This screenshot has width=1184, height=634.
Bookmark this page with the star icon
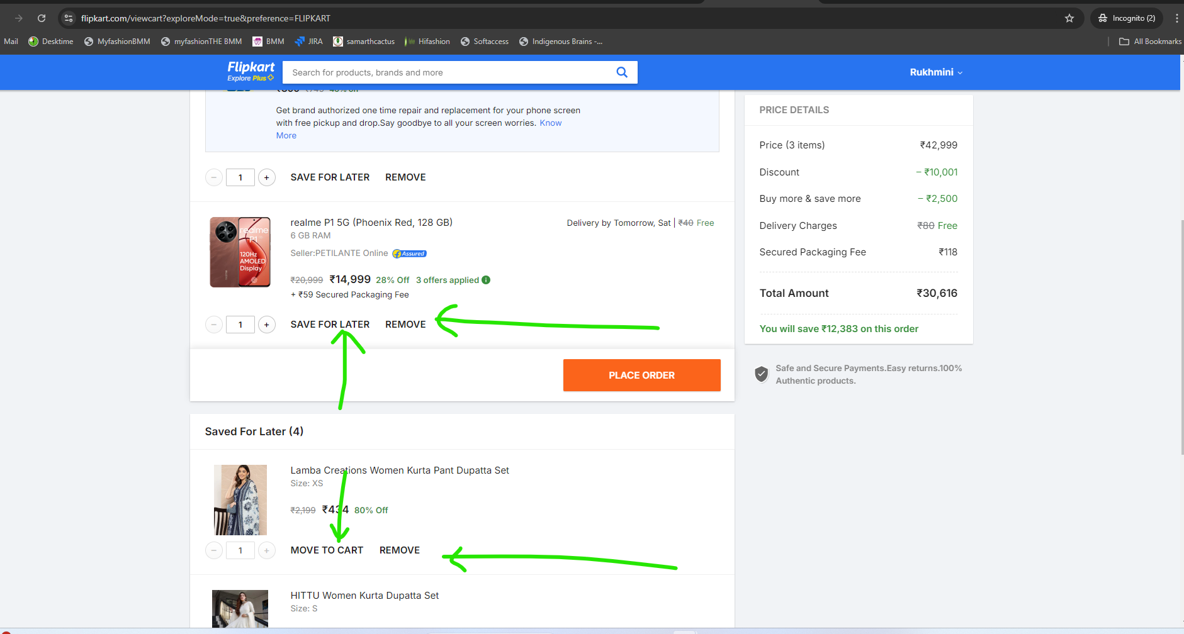coord(1069,18)
